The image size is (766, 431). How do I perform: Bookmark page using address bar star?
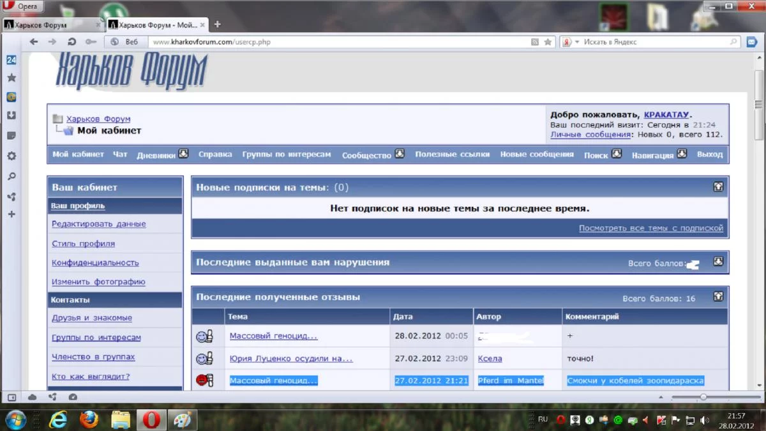tap(548, 42)
